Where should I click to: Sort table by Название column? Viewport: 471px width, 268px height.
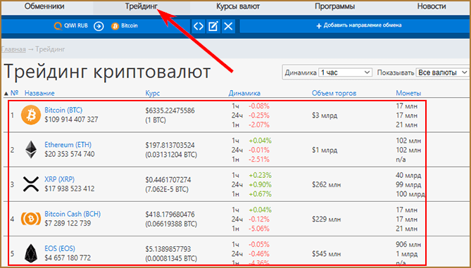coord(39,93)
